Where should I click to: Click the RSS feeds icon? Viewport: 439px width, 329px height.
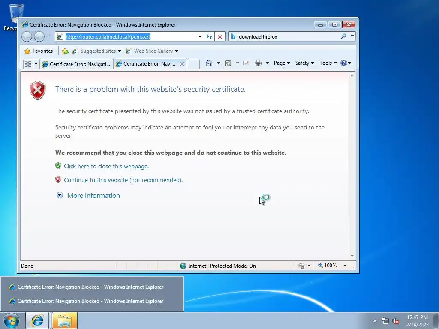(x=228, y=63)
